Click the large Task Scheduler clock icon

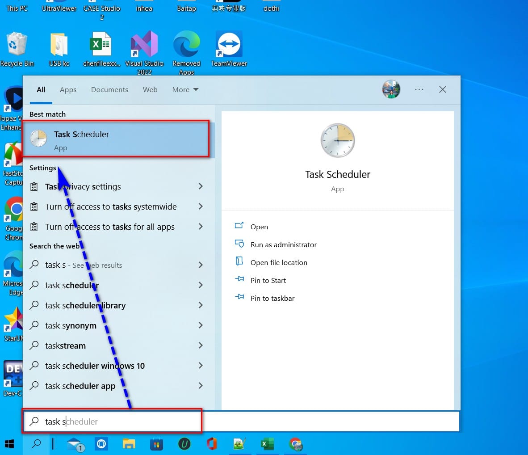click(x=337, y=140)
